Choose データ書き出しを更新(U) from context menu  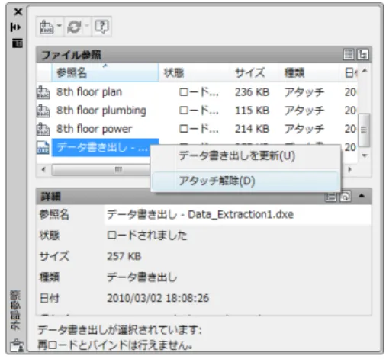tap(246, 155)
